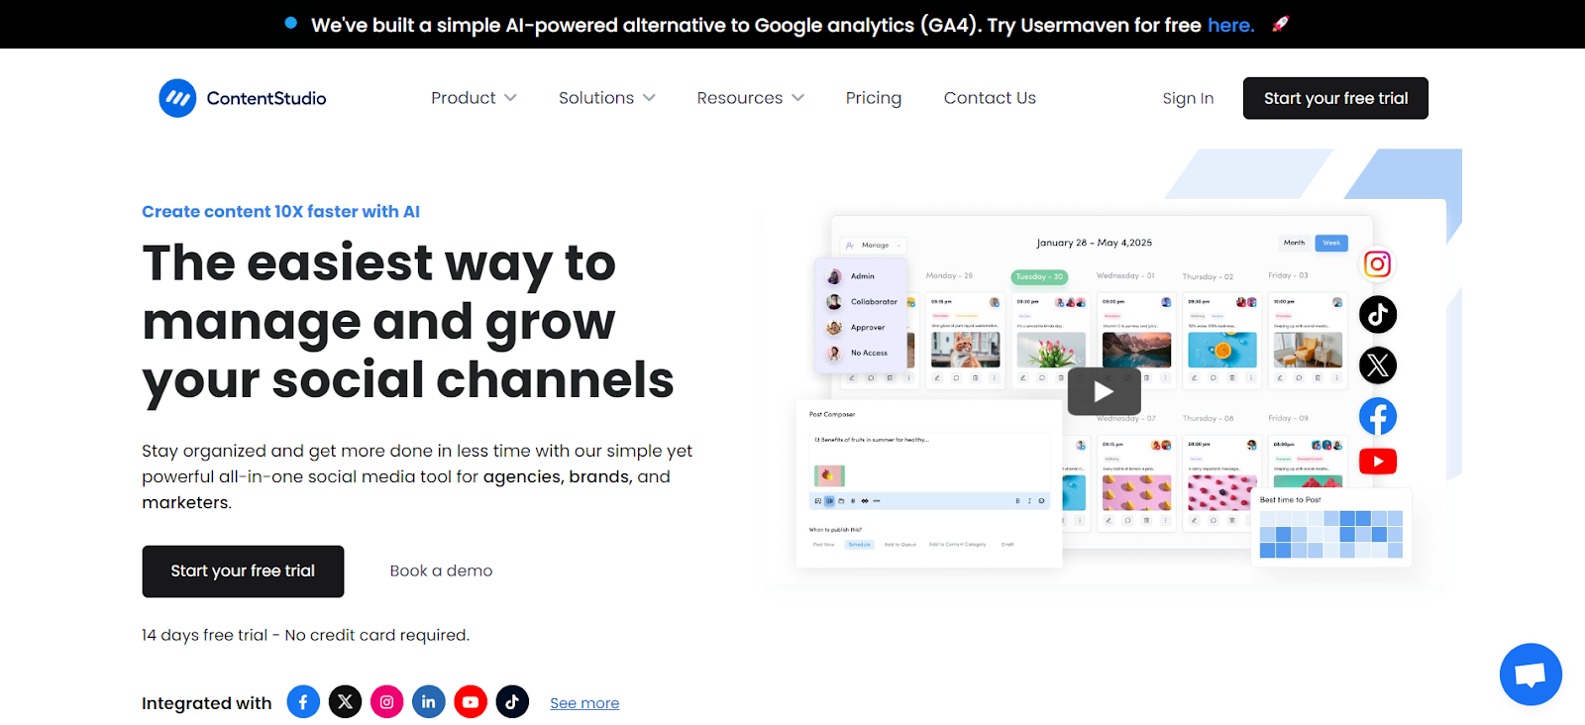Expand the Product menu chevron
Image resolution: width=1585 pixels, height=725 pixels.
coord(510,98)
